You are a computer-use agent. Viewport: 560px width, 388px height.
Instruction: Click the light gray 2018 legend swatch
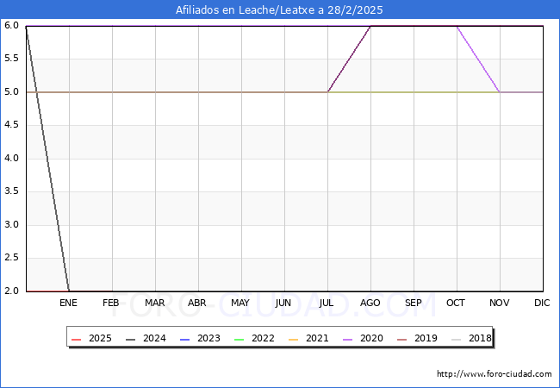point(457,339)
